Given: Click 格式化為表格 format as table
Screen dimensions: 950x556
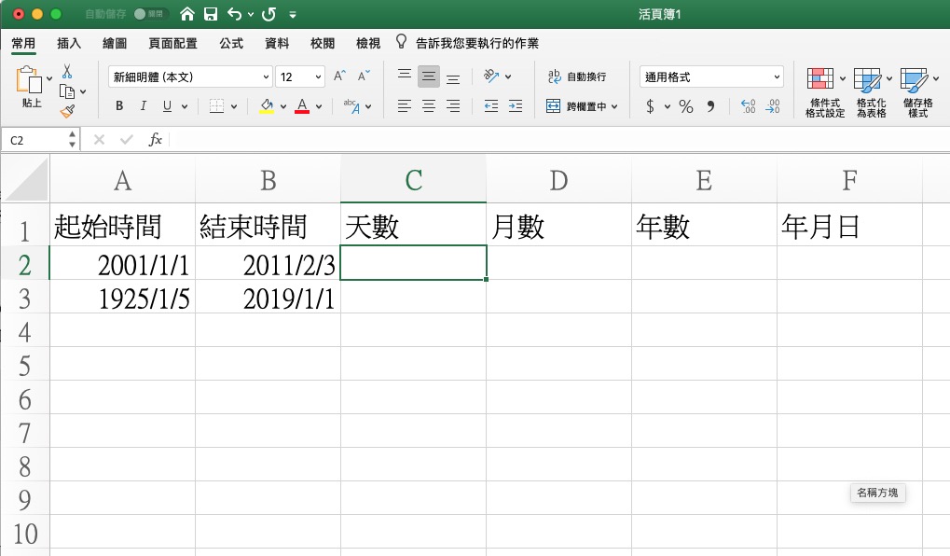Looking at the screenshot, I should [872, 92].
